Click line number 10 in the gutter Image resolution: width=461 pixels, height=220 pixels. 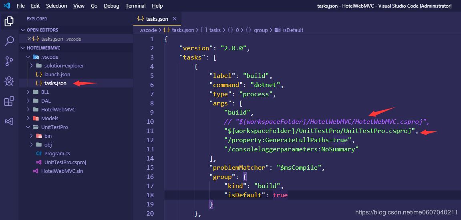pyautogui.click(x=150, y=121)
